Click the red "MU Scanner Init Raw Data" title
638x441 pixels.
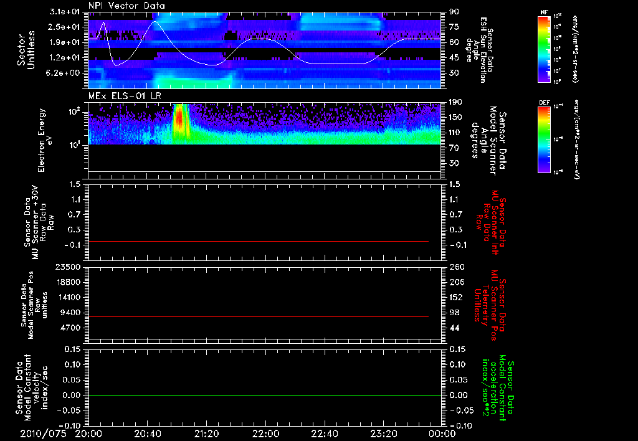point(490,222)
